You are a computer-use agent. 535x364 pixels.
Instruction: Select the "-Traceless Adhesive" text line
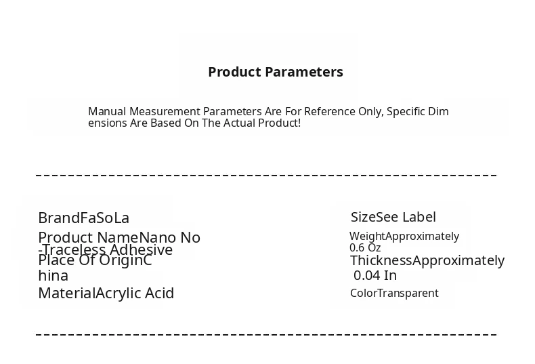coord(106,250)
